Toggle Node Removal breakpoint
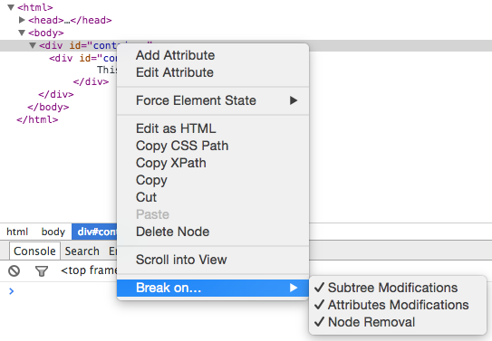 tap(398, 322)
